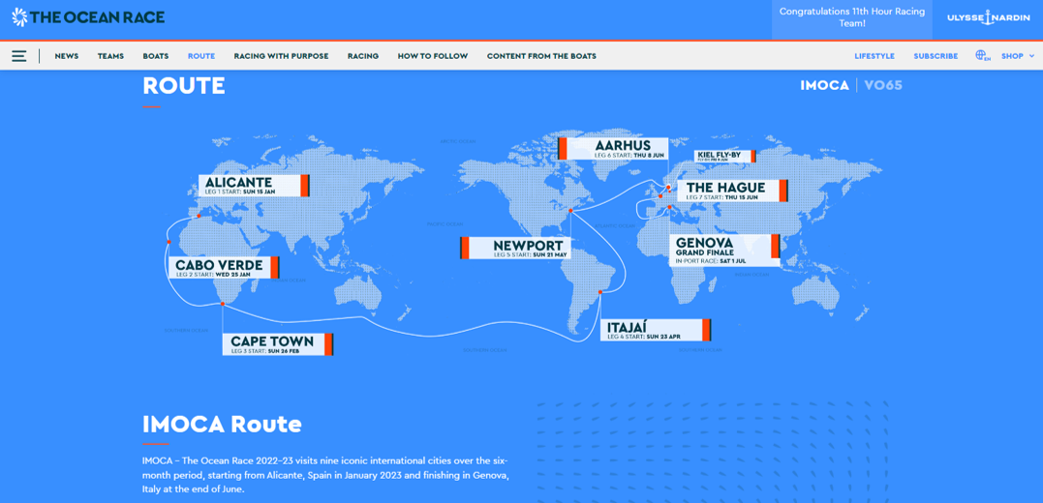This screenshot has width=1043, height=503.
Task: Open the Teams menu item
Action: (110, 56)
